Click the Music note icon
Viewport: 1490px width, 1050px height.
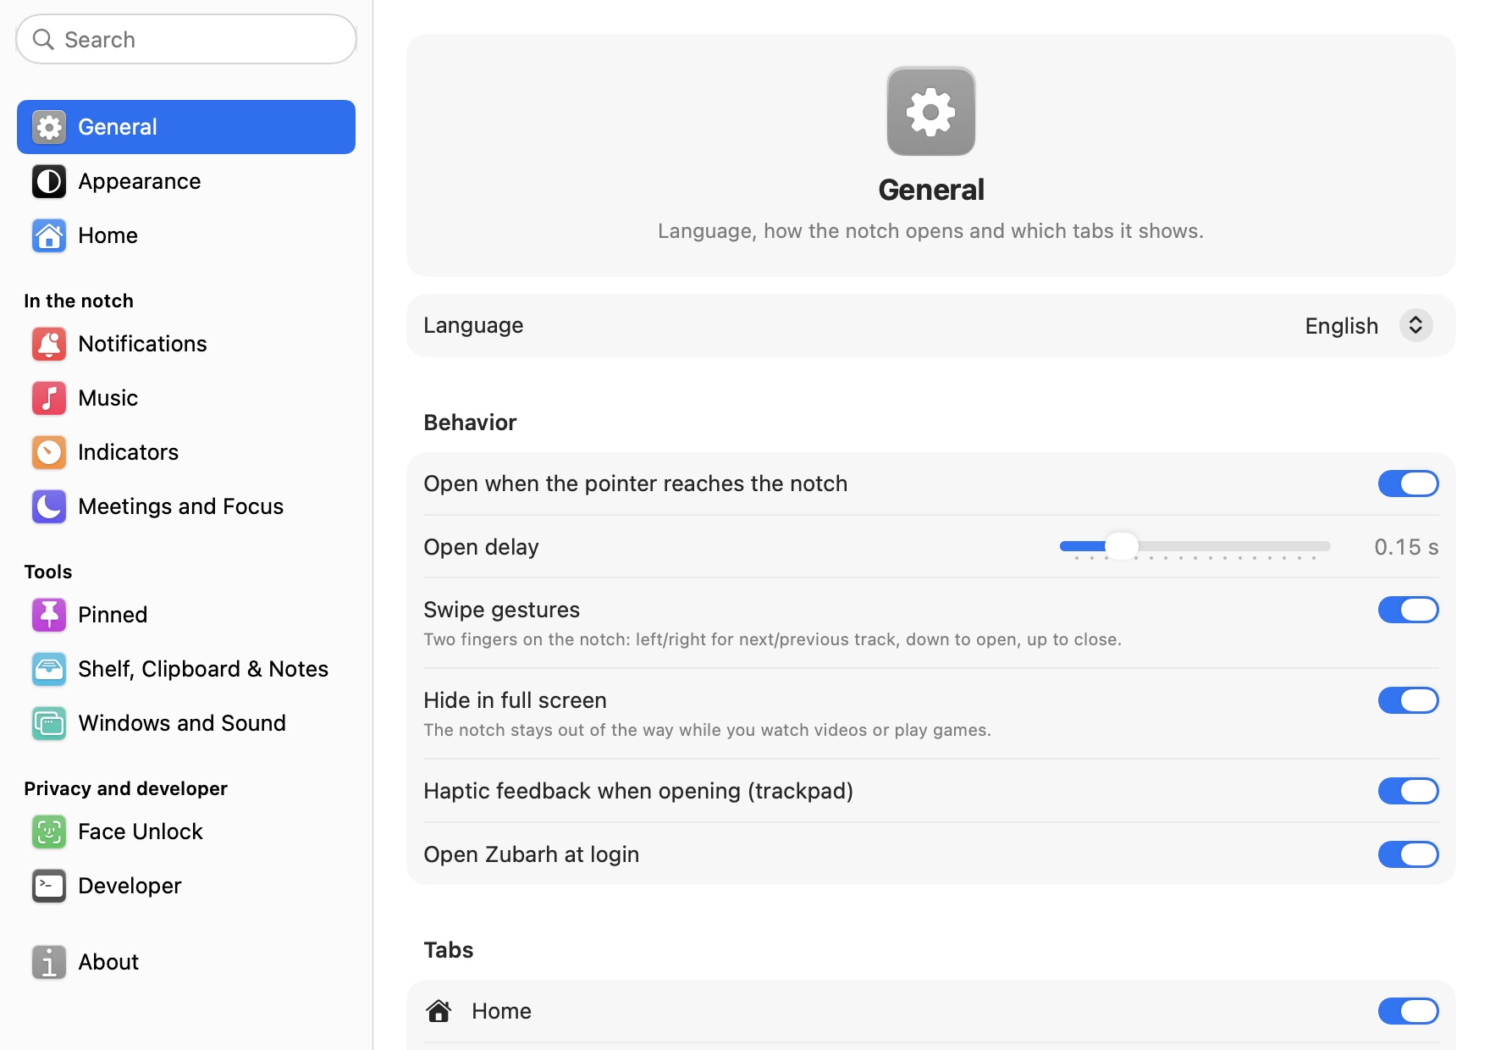coord(49,398)
